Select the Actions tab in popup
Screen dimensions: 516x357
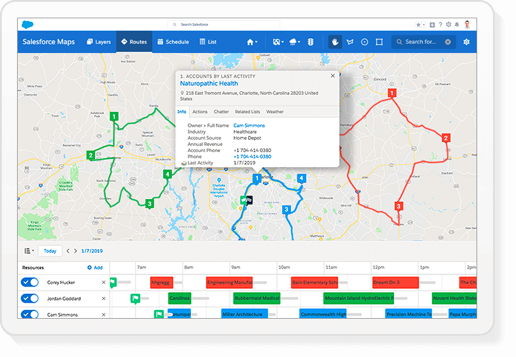pyautogui.click(x=200, y=112)
